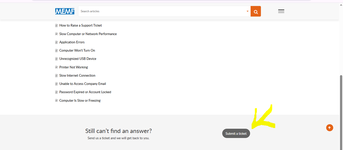
Task: Expand the search box dropdown arrow
Action: click(247, 11)
